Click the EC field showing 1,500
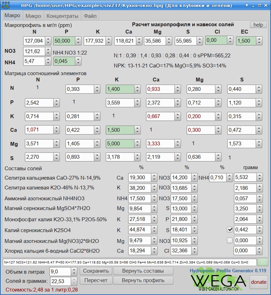The width and height of the screenshot is (271, 295). pos(246,41)
